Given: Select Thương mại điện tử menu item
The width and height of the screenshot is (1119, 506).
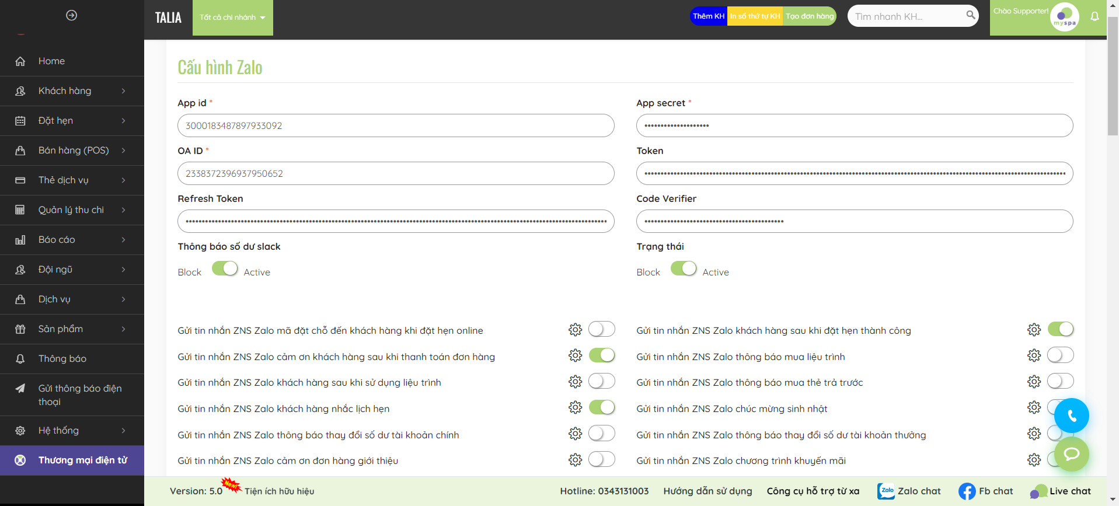Looking at the screenshot, I should [x=72, y=460].
